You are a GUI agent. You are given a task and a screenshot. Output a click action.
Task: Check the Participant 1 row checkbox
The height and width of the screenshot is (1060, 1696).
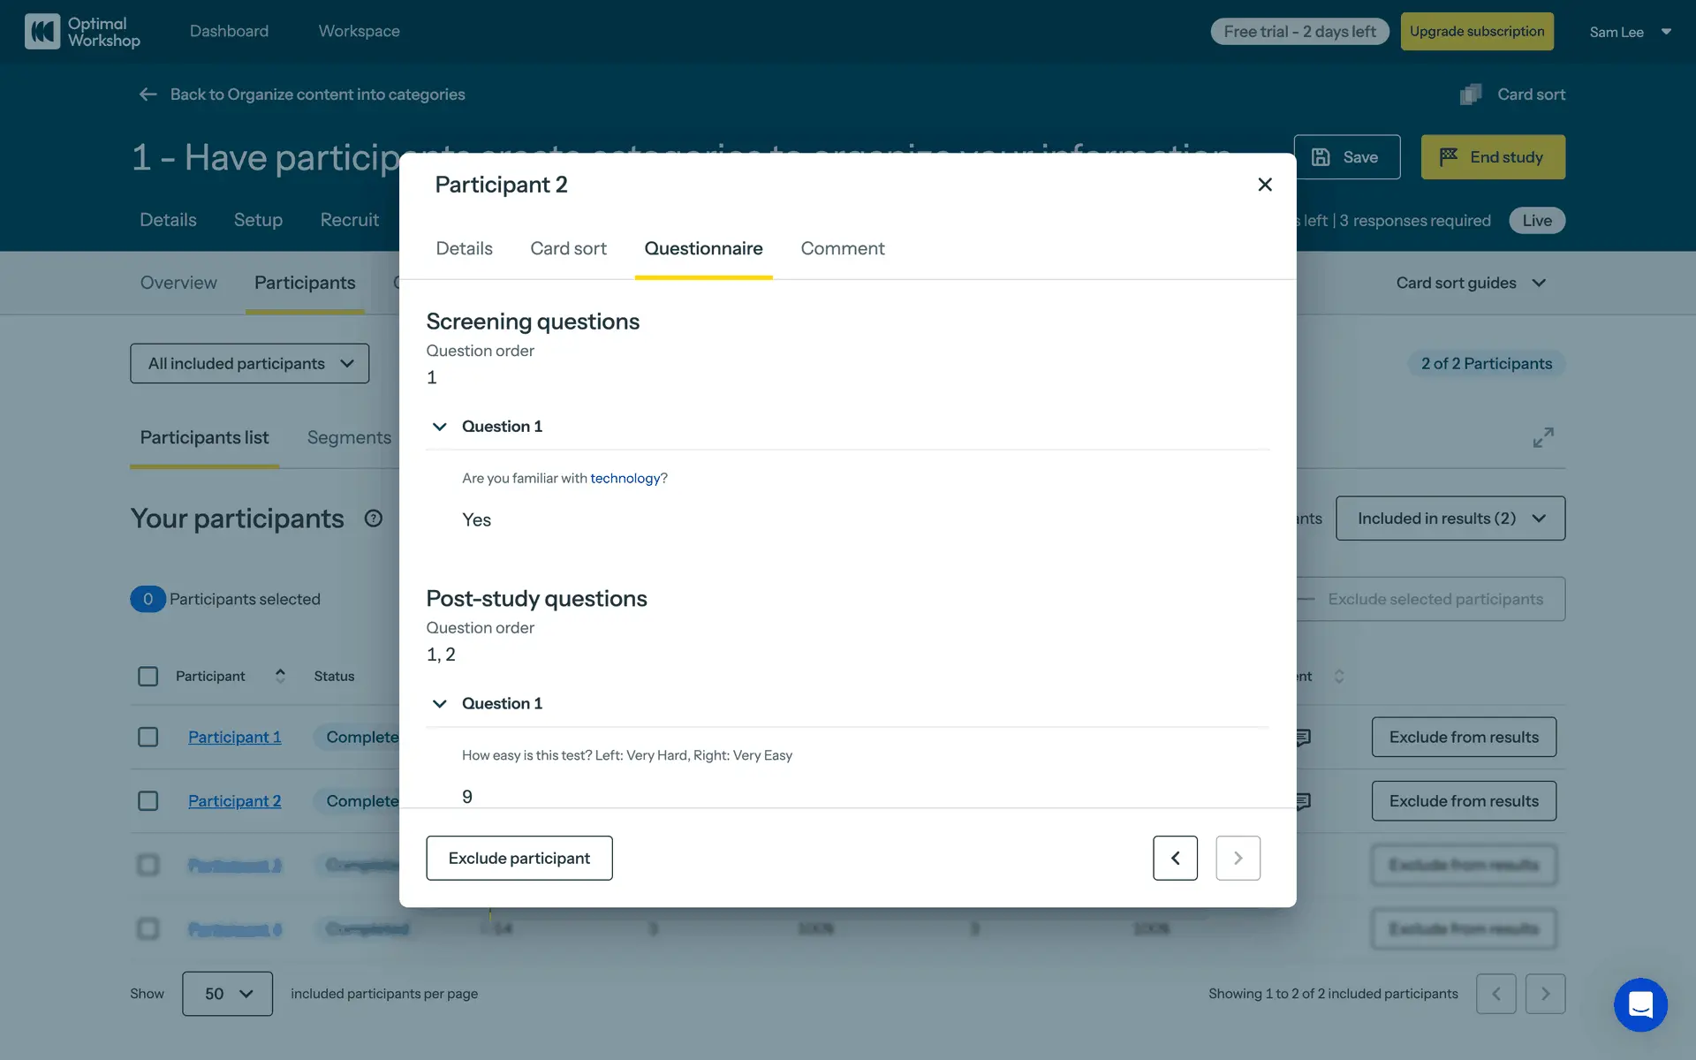click(x=148, y=737)
